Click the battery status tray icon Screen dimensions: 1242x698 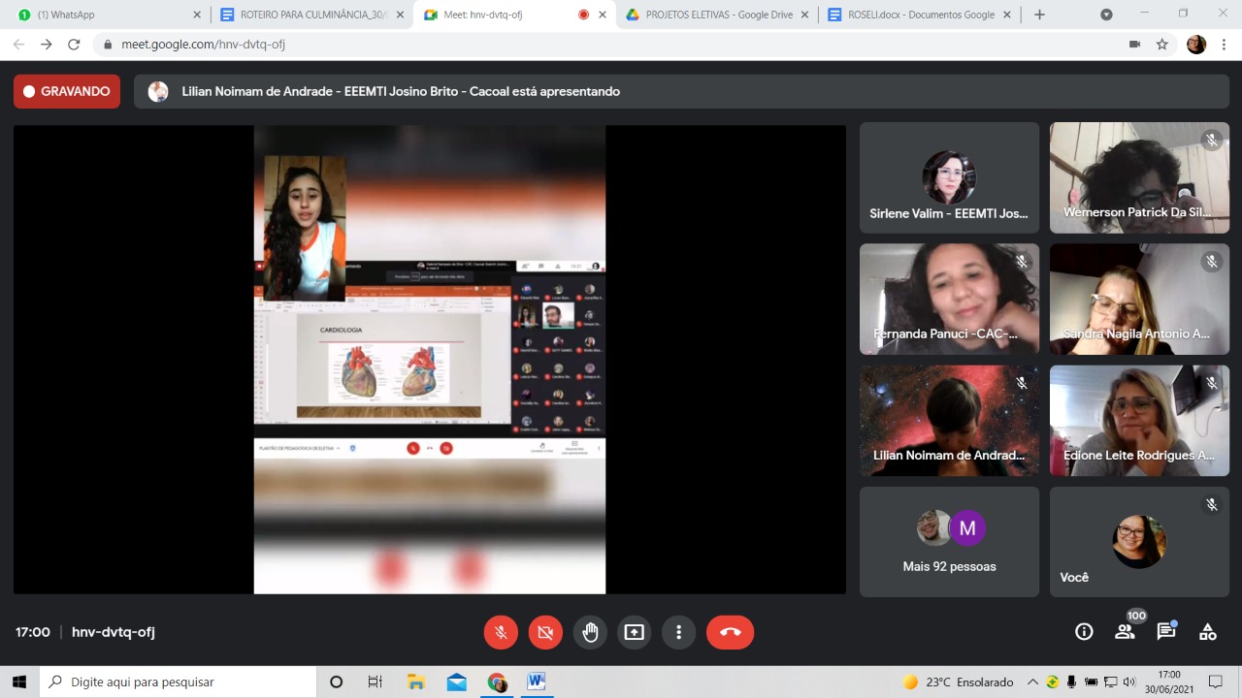click(x=1091, y=682)
